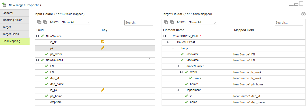Open Show dropdown in Input Fields
The width and height of the screenshot is (307, 106).
point(75,22)
